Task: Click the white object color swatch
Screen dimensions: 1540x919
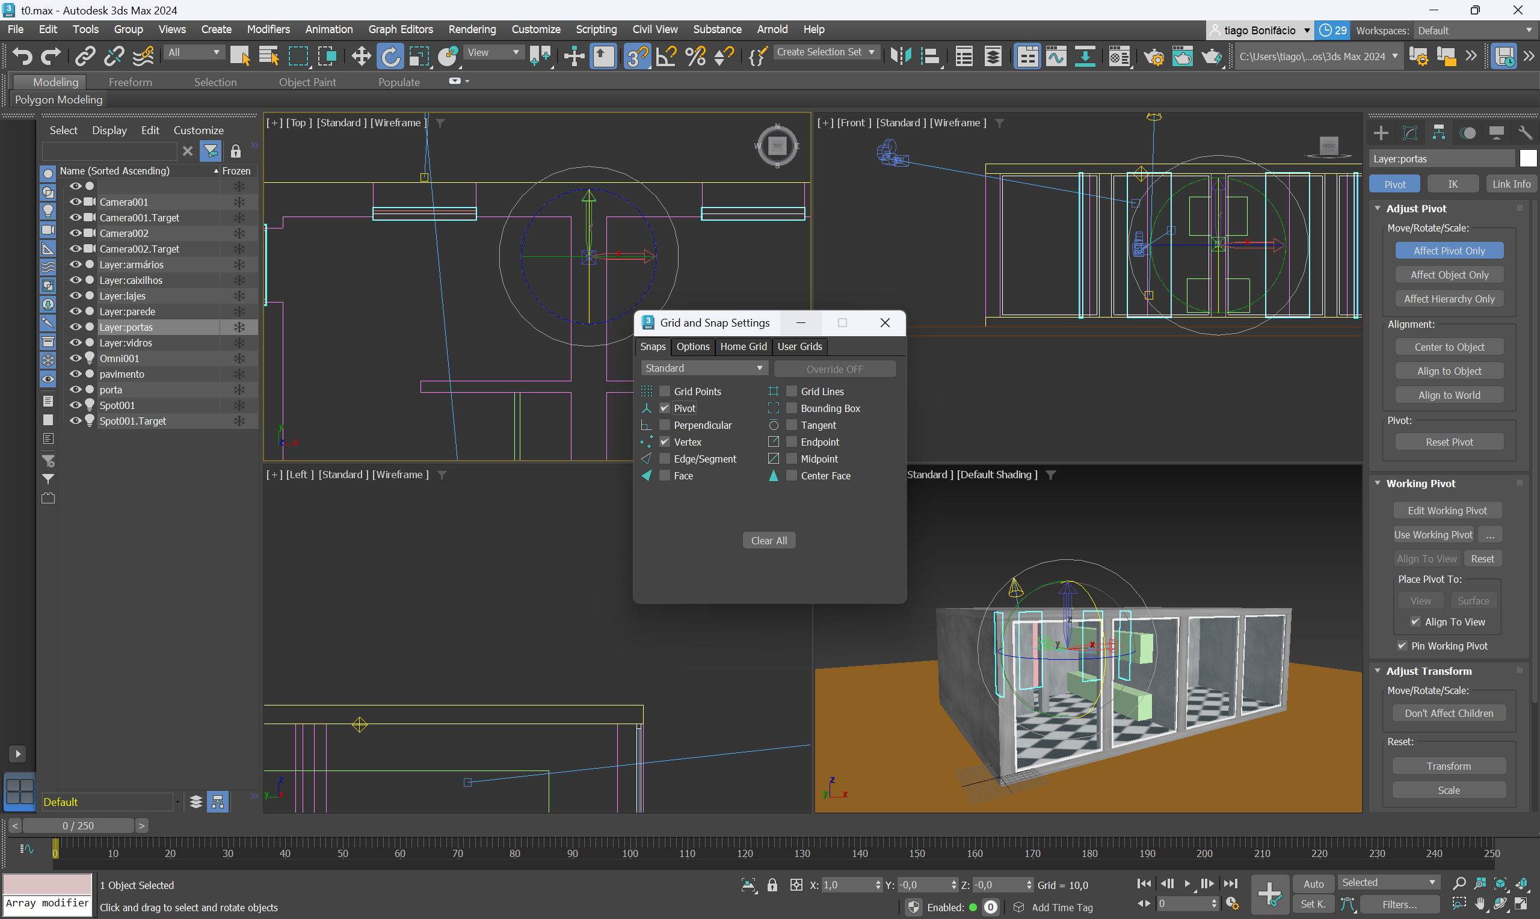Action: coord(1527,159)
